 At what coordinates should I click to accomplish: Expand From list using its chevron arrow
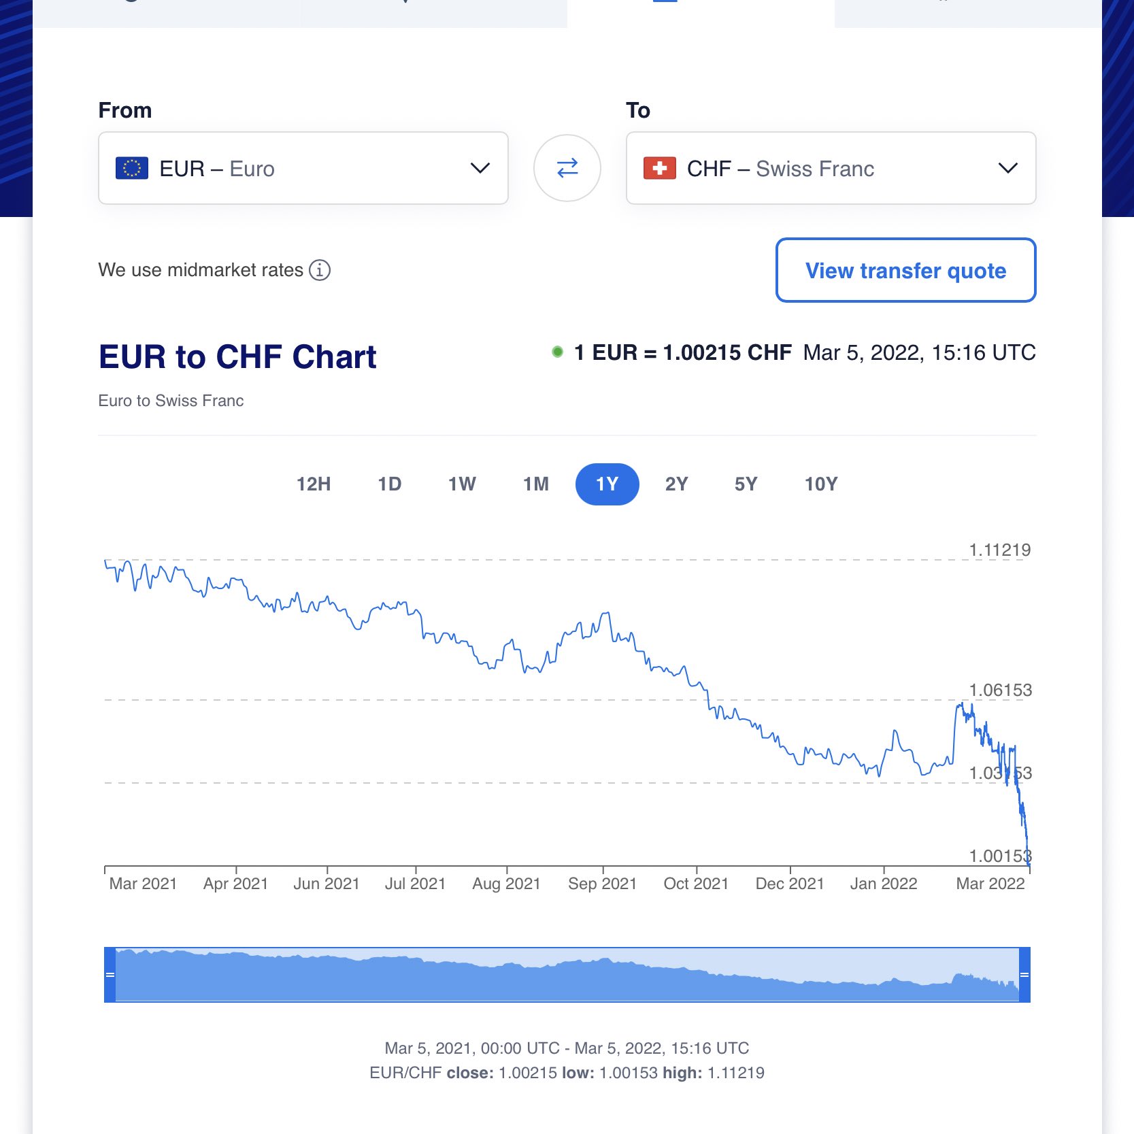[x=480, y=168]
